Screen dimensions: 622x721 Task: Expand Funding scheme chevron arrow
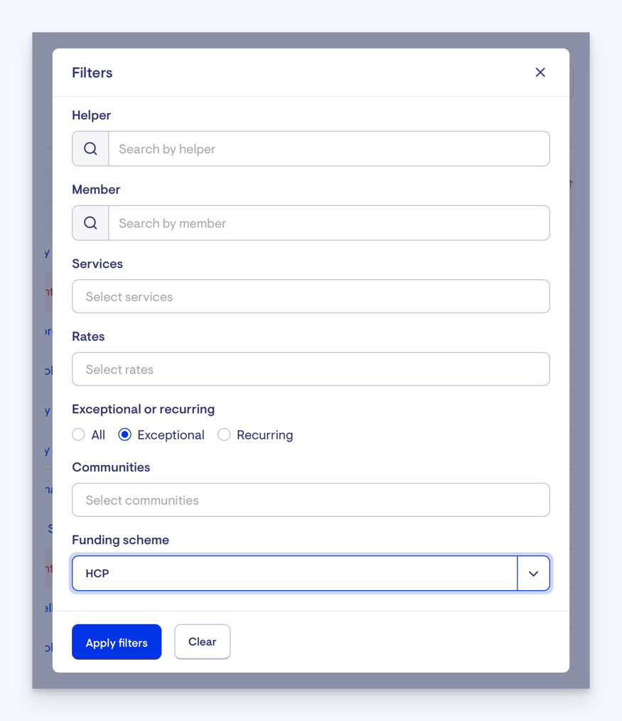point(533,574)
